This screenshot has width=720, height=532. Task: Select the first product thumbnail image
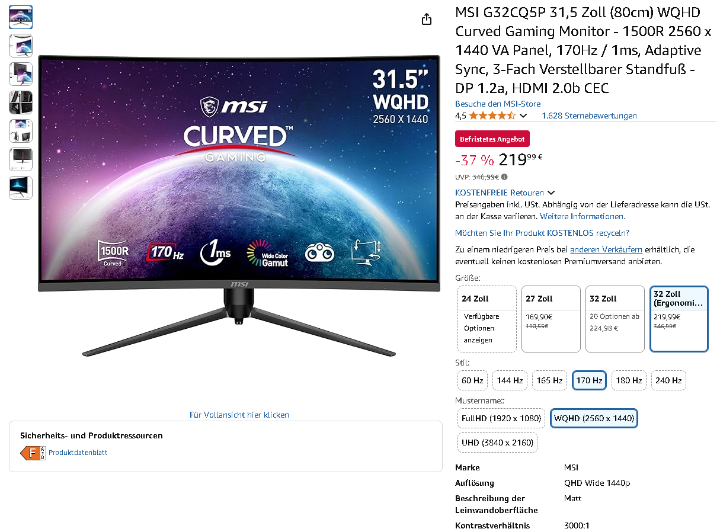(x=21, y=17)
